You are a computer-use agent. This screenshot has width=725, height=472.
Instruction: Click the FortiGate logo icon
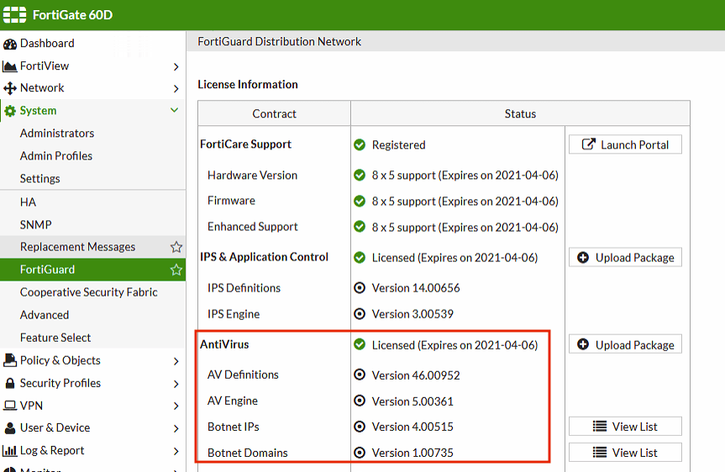click(14, 15)
